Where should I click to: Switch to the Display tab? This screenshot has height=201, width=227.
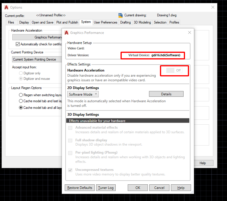click(24, 22)
